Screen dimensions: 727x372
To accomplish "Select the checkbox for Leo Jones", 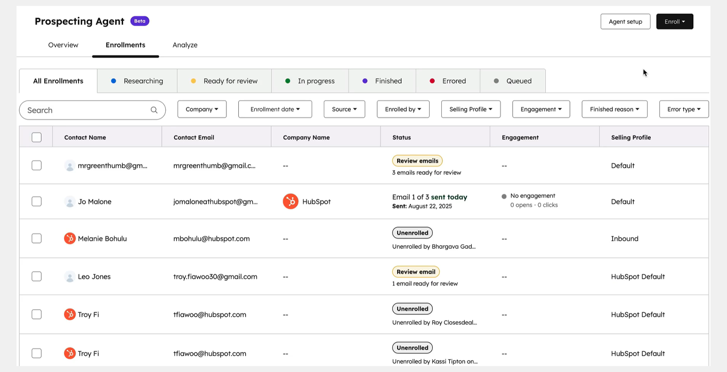I will coord(36,277).
